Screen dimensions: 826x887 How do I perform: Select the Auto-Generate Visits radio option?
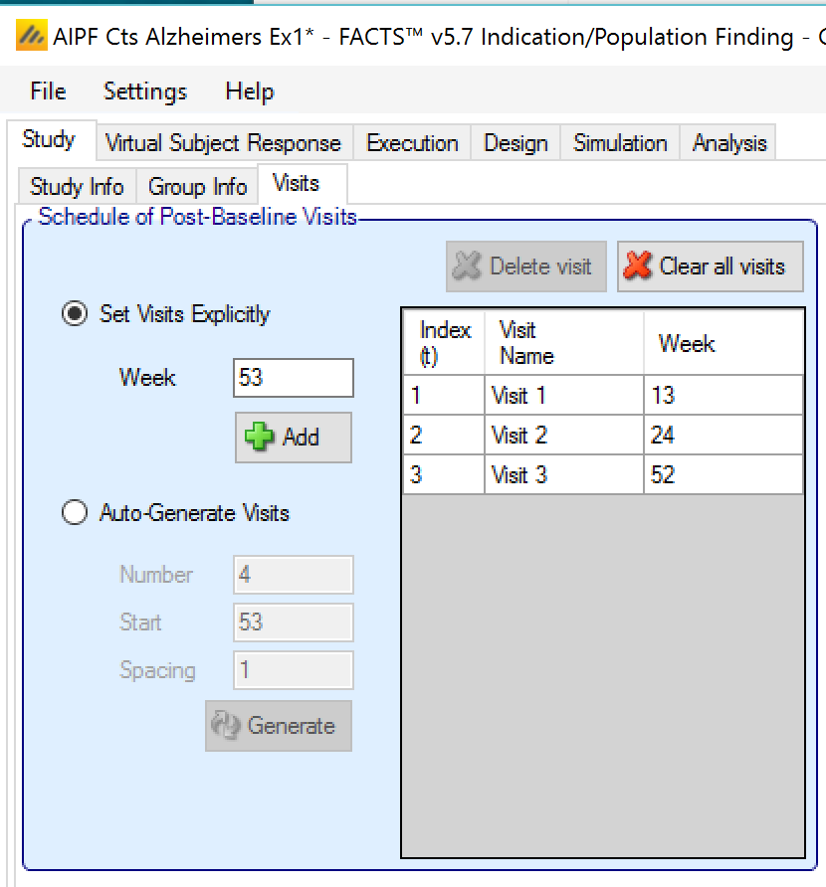[74, 513]
